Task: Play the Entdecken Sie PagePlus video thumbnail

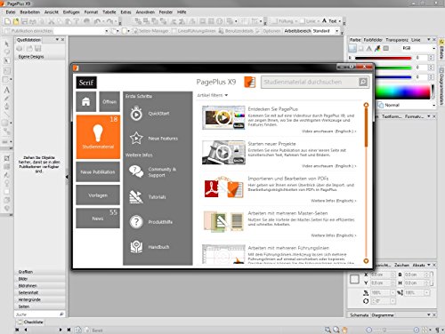Action: tap(223, 118)
